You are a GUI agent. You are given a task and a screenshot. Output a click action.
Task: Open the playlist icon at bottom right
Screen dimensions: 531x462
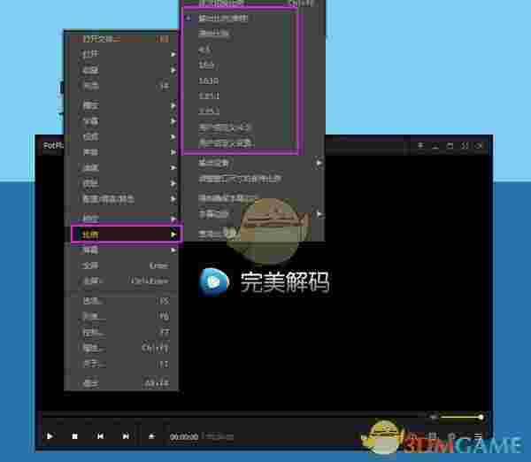[x=479, y=436]
